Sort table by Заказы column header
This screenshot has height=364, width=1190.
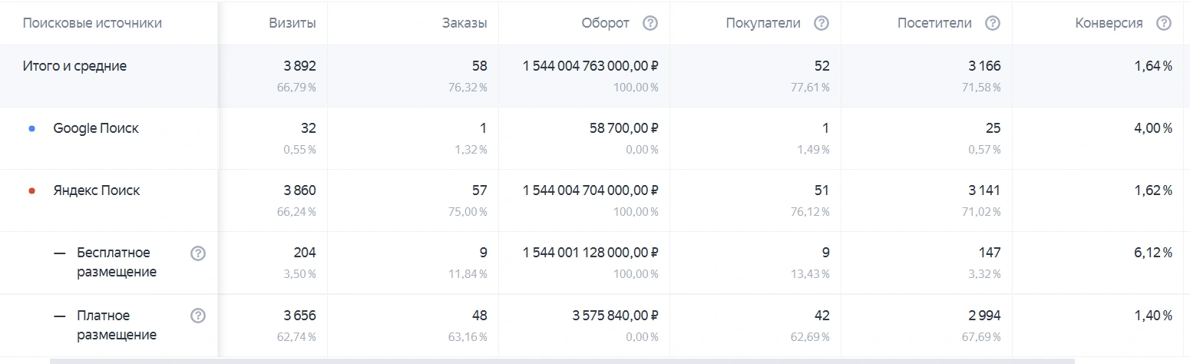pos(464,23)
